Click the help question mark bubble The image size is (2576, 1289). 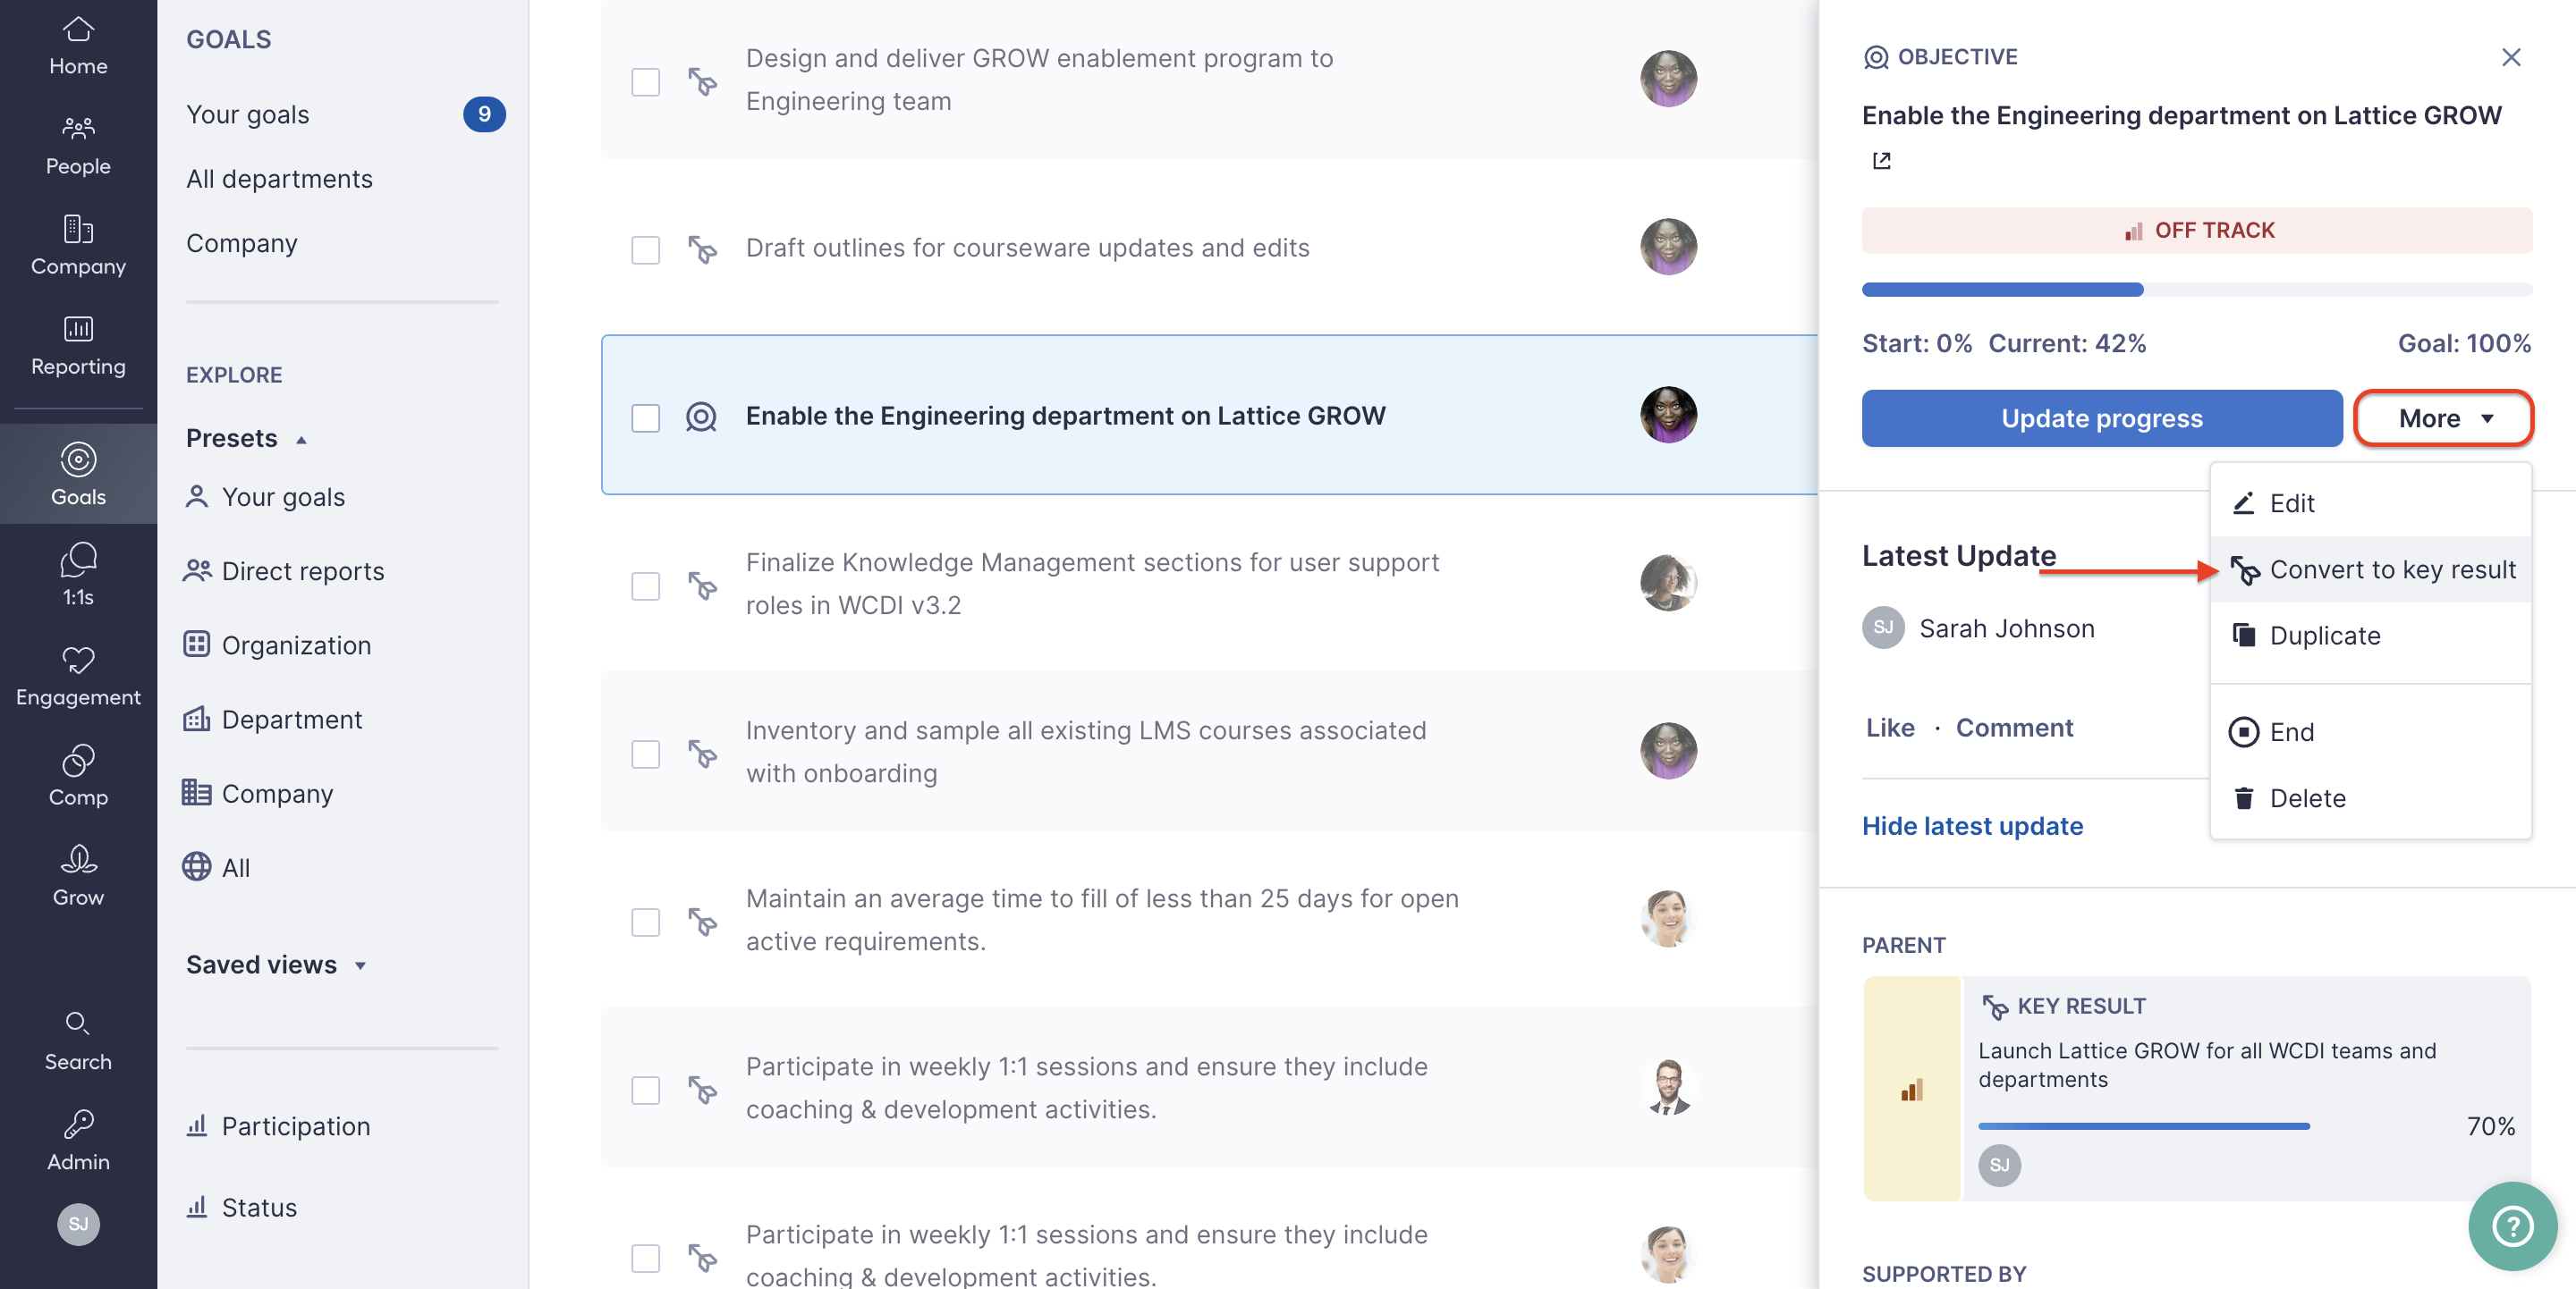pyautogui.click(x=2512, y=1226)
